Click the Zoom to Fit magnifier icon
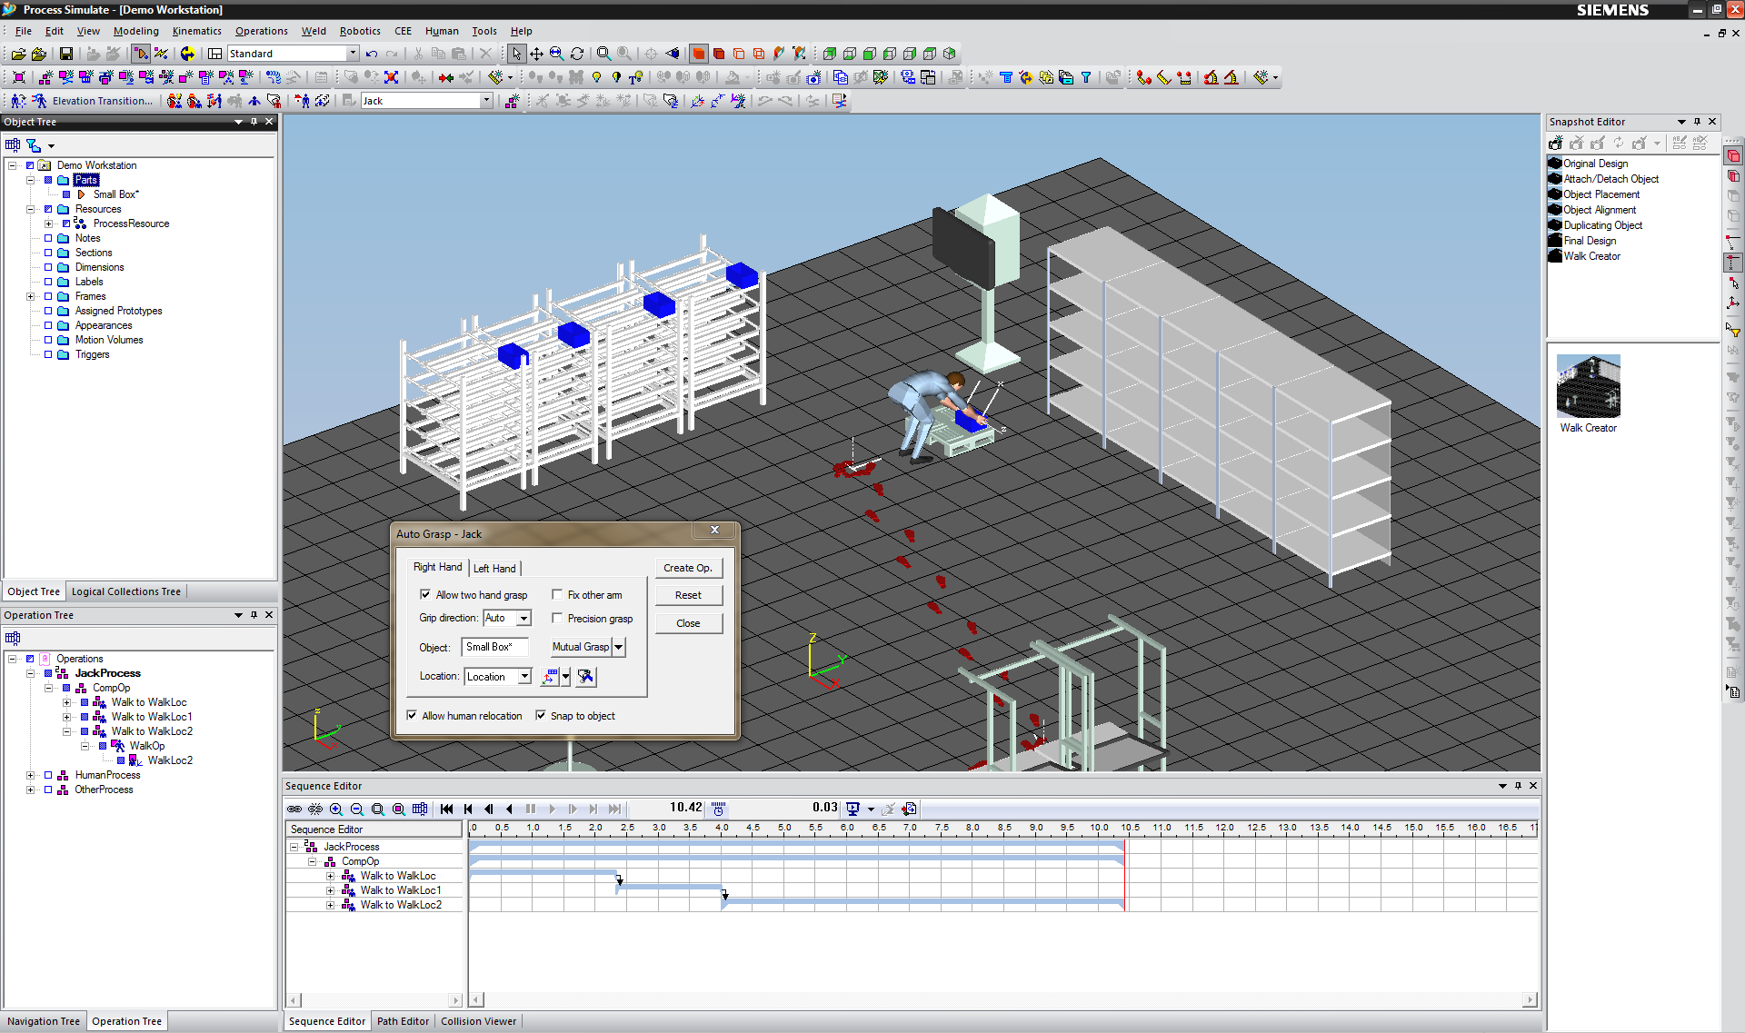Screen dimensions: 1745x1033 point(604,55)
